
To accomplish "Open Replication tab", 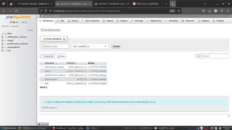I will (154, 21).
